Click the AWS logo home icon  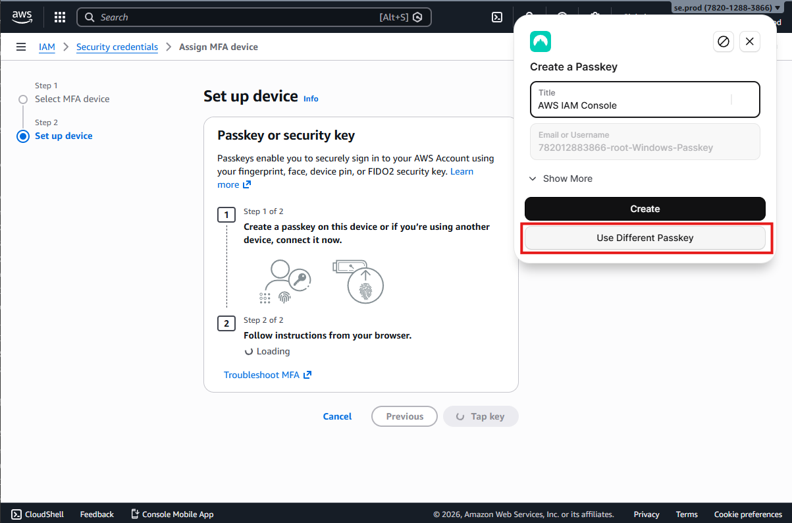click(22, 16)
